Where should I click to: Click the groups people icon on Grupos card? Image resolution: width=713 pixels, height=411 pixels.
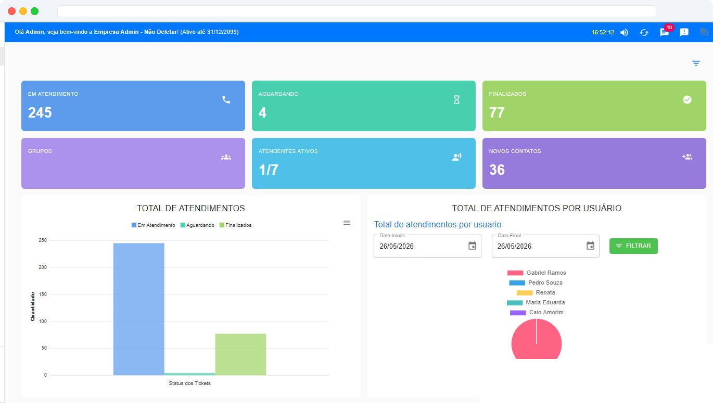(226, 157)
